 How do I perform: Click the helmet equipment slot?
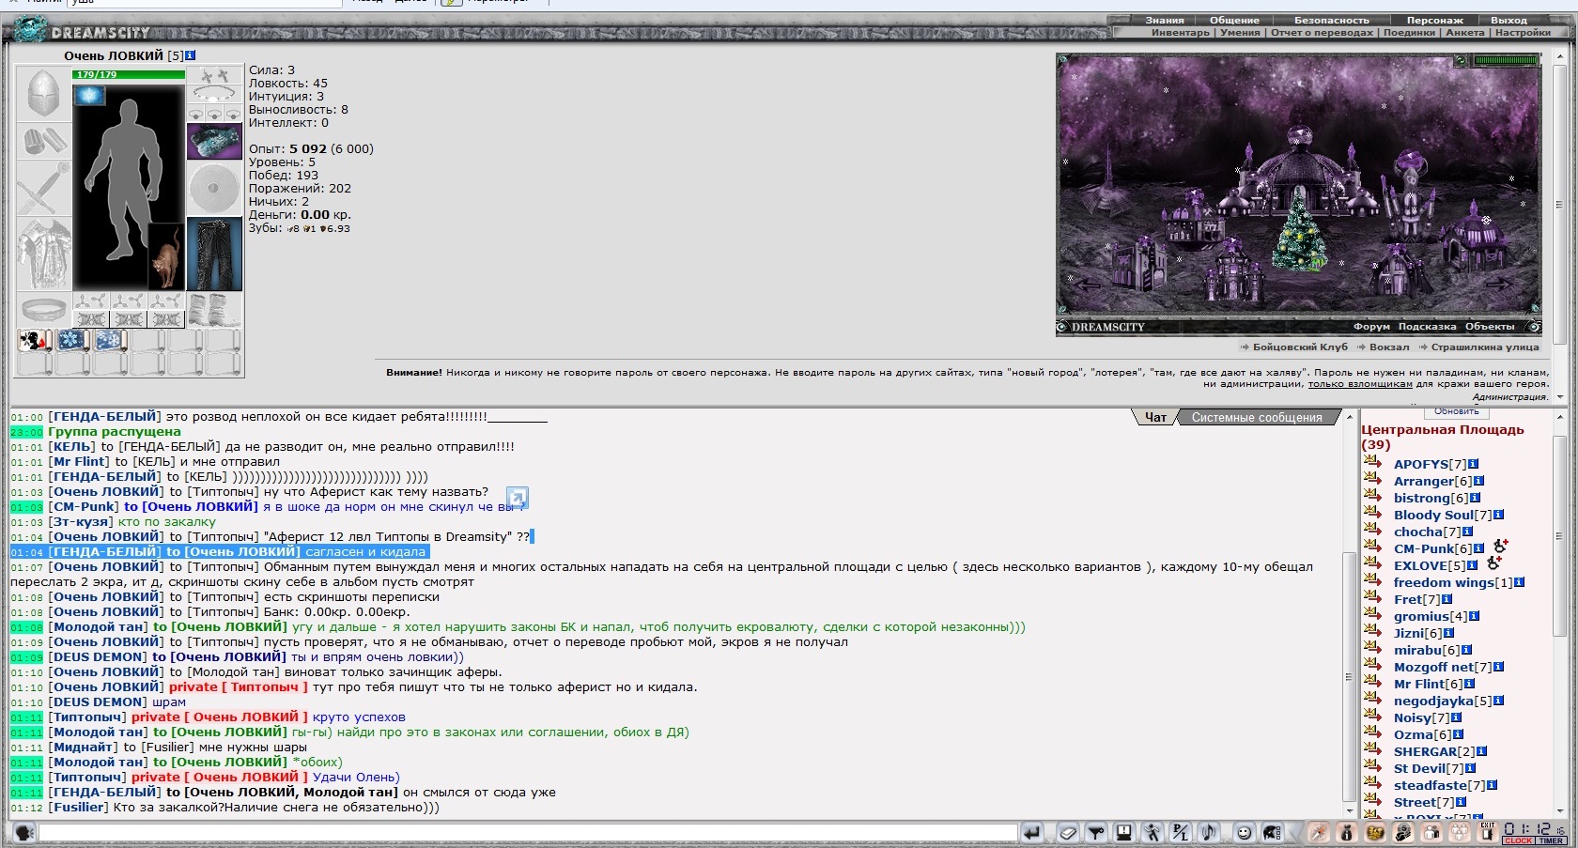coord(43,95)
